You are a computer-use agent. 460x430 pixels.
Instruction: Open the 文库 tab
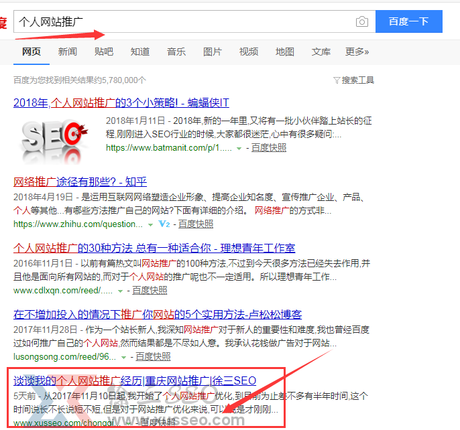[x=321, y=52]
